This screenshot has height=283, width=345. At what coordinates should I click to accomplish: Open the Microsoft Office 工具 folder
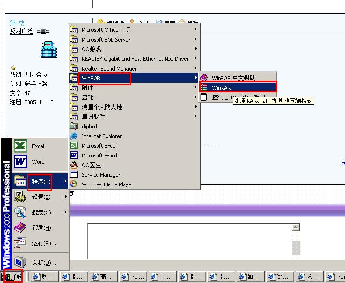(x=134, y=29)
